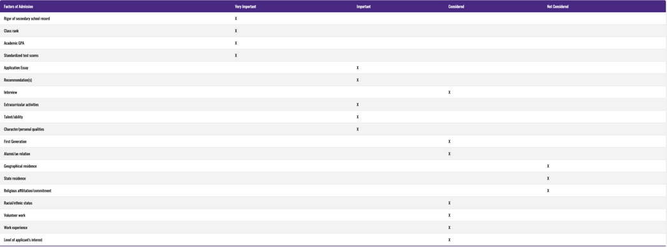Select the 'Volunteer work' row label

click(15, 216)
